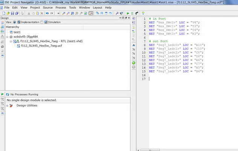This screenshot has height=151, width=238.
Task: Expand the toolbar overflow chevron
Action: (x=58, y=13)
